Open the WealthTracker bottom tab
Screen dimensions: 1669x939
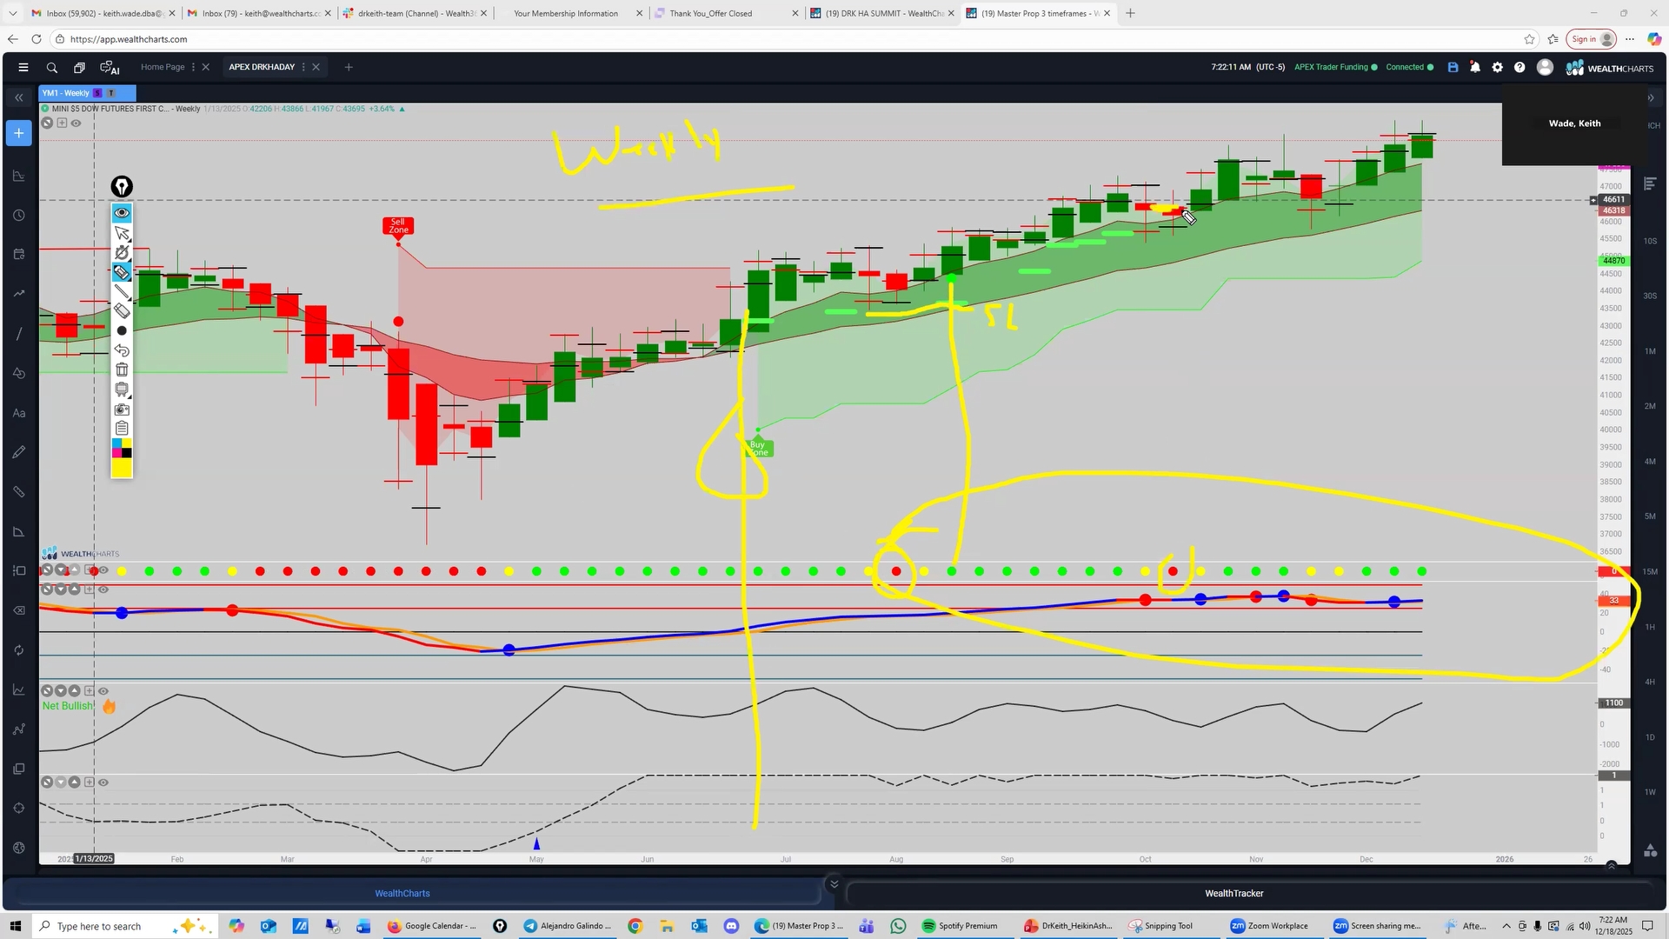pos(1233,893)
